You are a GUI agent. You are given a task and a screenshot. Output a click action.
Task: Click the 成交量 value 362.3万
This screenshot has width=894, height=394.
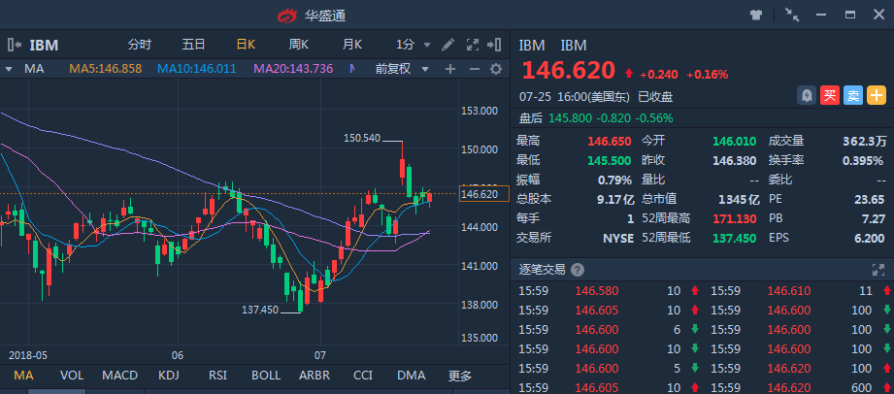(864, 142)
